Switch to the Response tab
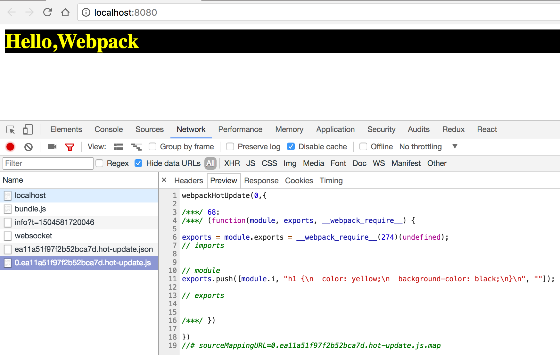 point(261,181)
